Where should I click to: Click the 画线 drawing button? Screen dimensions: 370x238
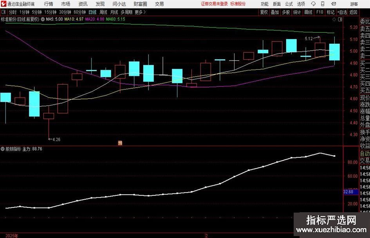[308, 12]
